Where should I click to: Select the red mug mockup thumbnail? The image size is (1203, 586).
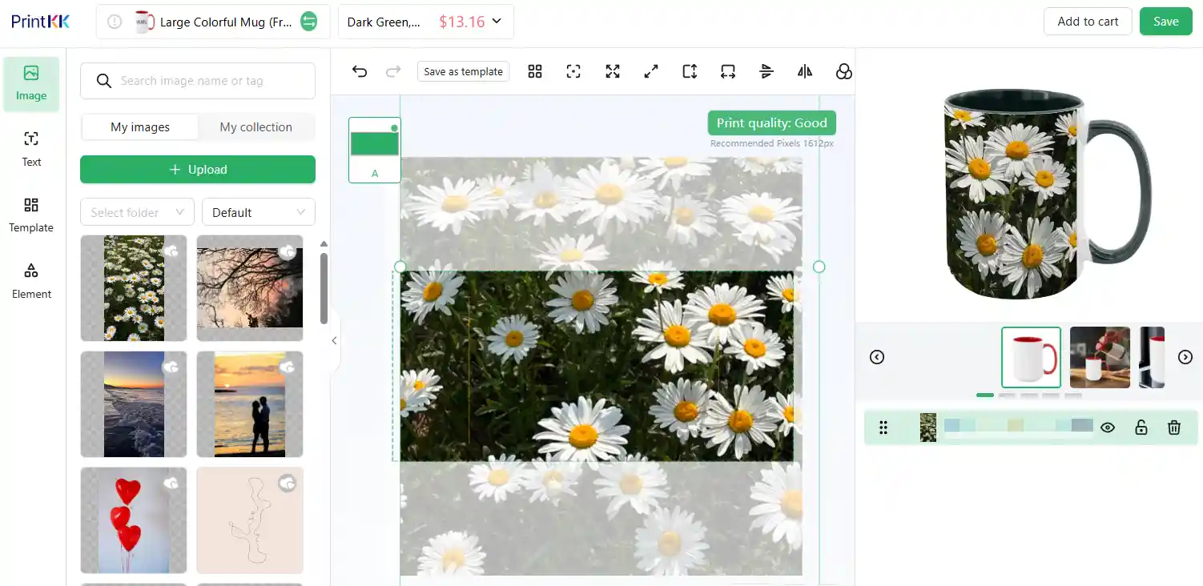[1032, 357]
